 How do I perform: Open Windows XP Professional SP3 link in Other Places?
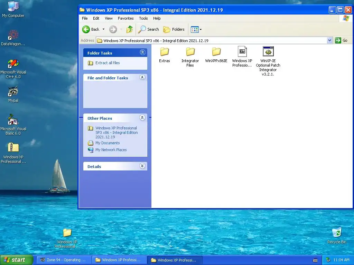[117, 132]
